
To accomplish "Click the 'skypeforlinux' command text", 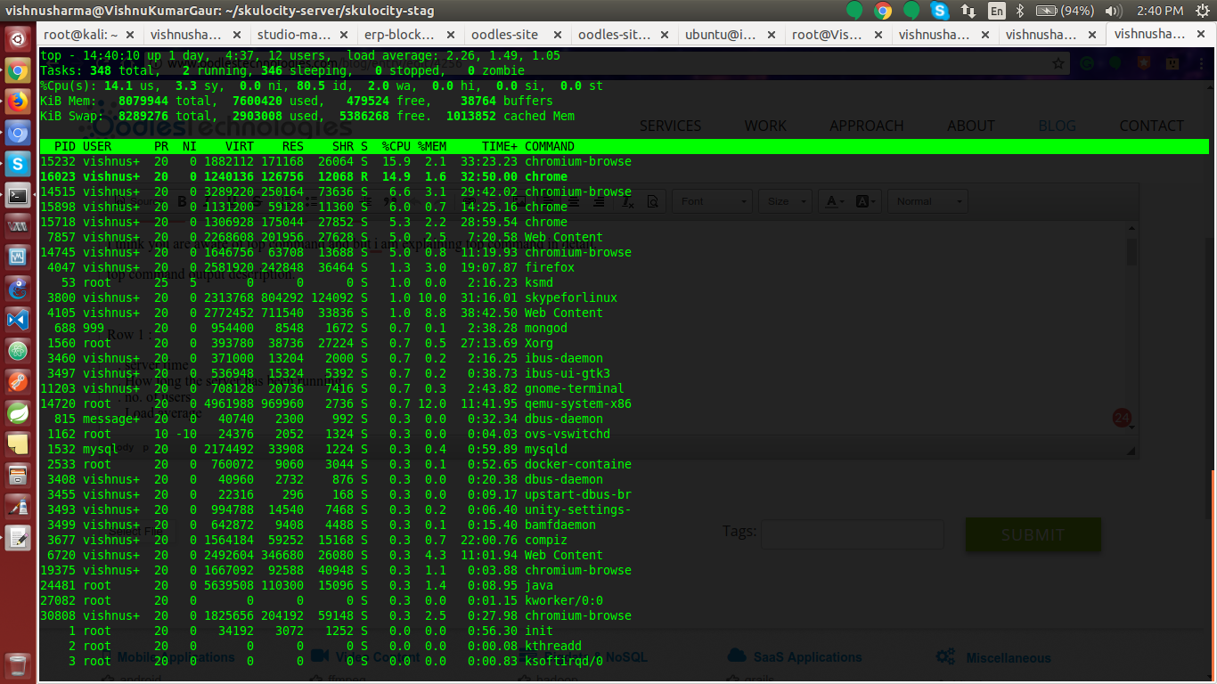I will pos(571,297).
